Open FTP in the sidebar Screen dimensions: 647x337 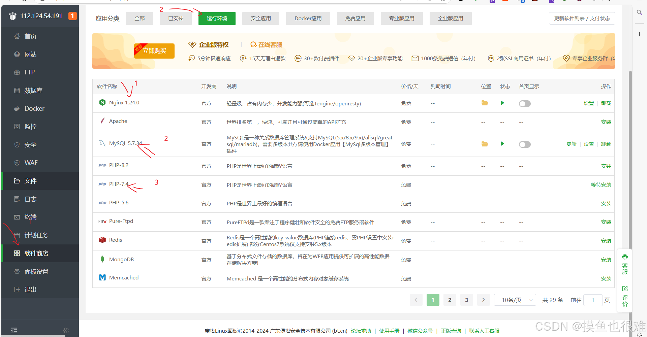(x=40, y=72)
